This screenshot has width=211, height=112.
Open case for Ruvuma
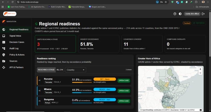coord(124,80)
